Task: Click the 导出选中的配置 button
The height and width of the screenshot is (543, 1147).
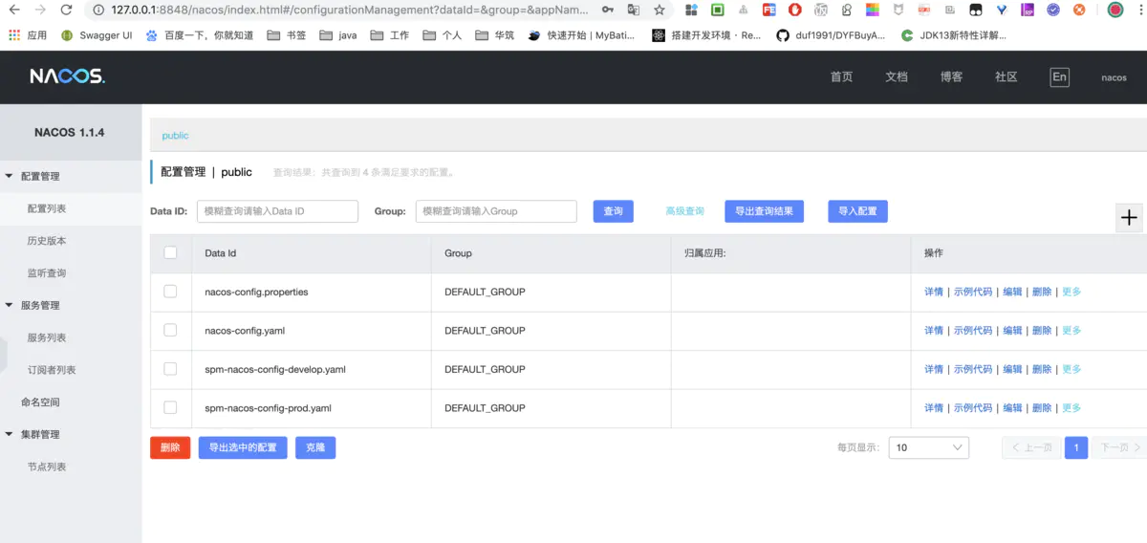Action: click(243, 447)
